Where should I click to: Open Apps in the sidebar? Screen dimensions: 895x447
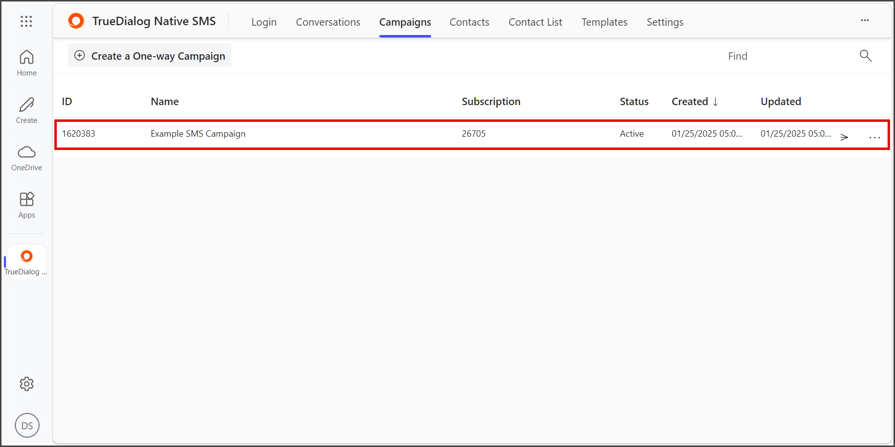pos(27,205)
